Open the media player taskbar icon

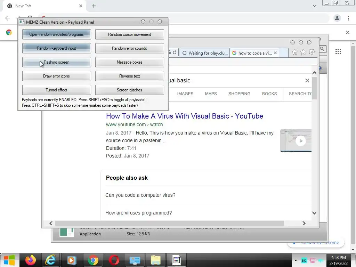(x=72, y=260)
